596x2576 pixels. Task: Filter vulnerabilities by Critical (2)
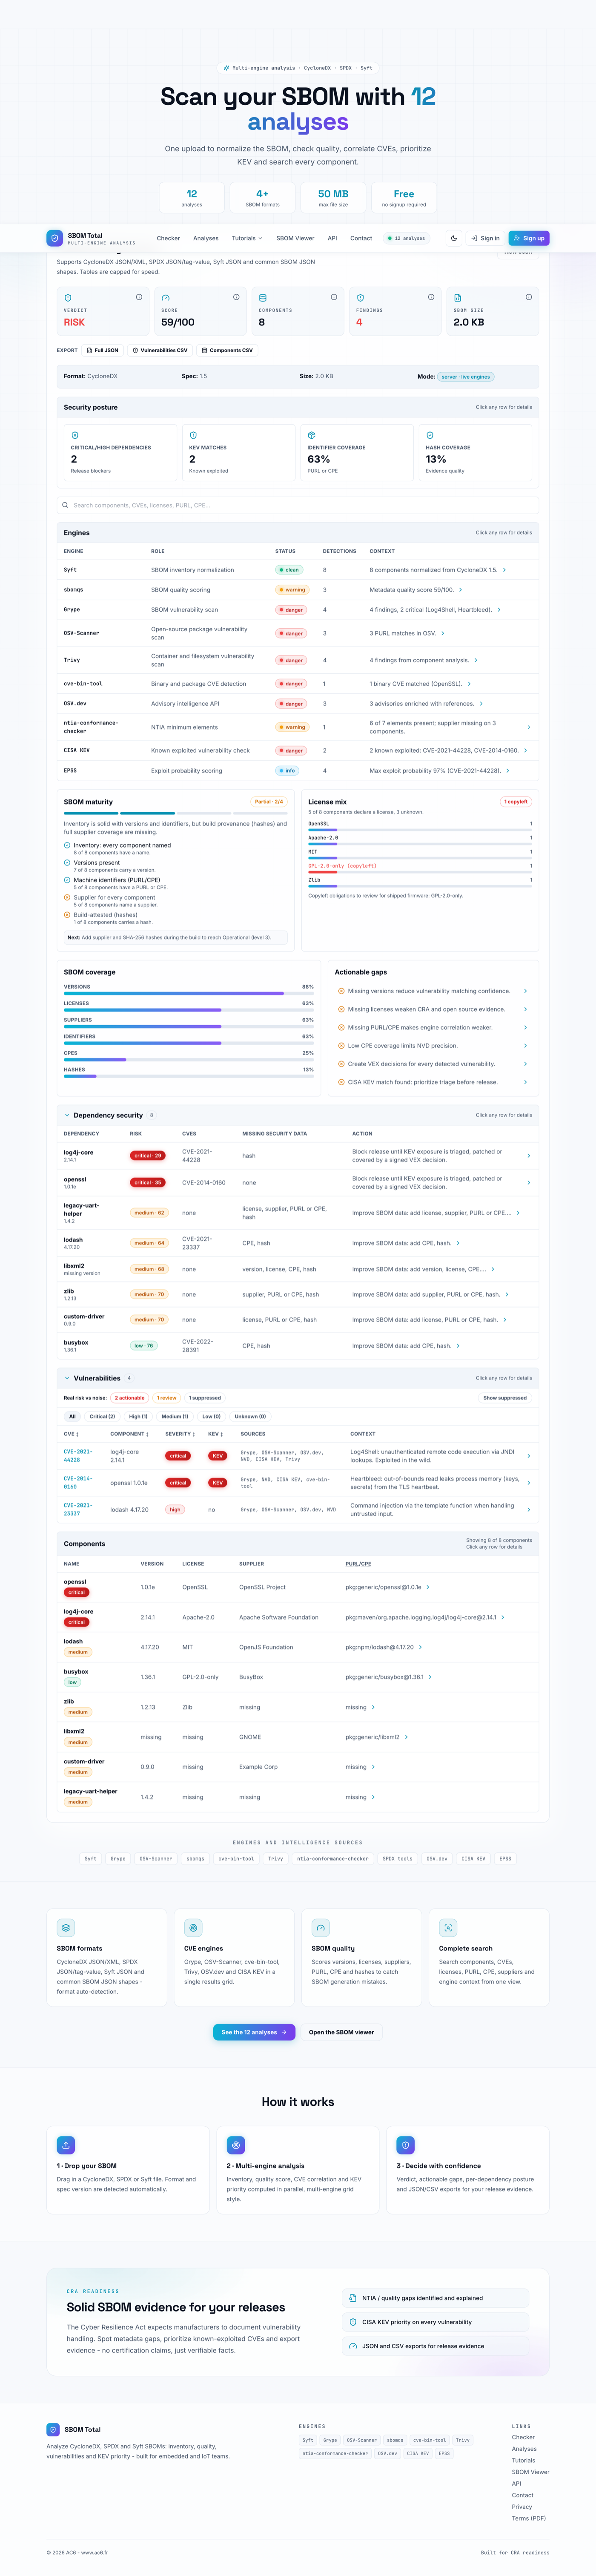click(x=102, y=1416)
